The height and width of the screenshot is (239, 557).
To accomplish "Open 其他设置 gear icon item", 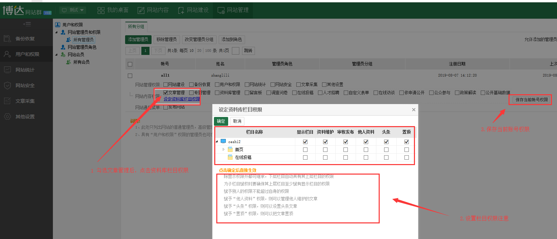I will 25,117.
